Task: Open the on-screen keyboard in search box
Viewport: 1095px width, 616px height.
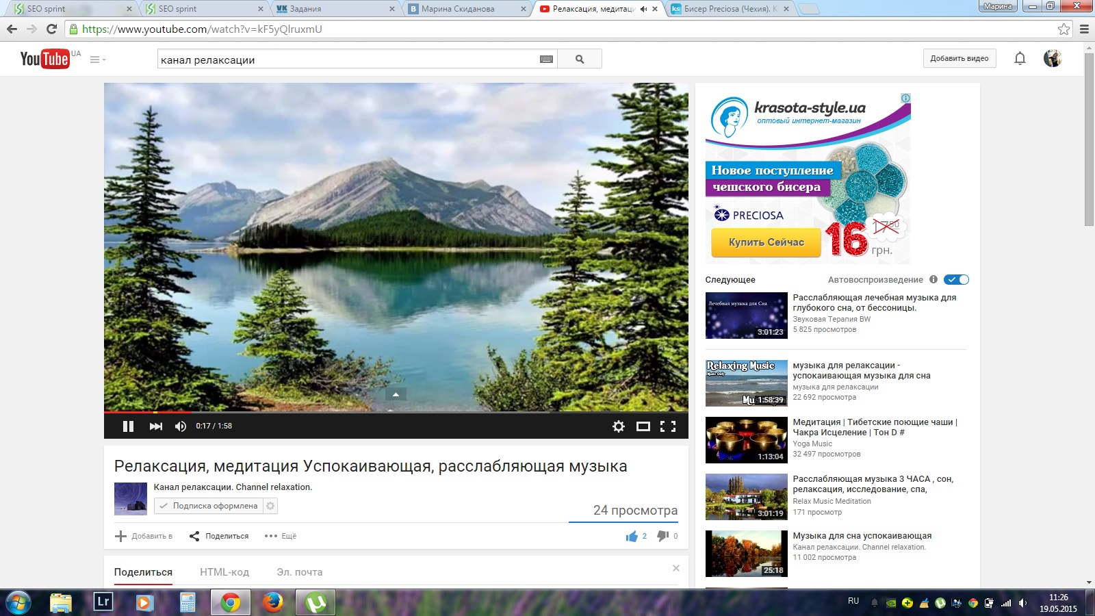Action: click(x=546, y=60)
